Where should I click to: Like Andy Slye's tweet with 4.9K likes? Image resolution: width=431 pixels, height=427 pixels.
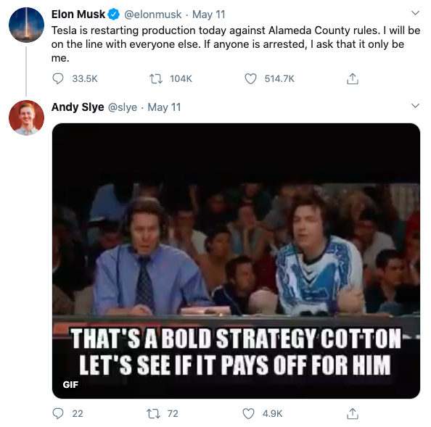point(248,413)
